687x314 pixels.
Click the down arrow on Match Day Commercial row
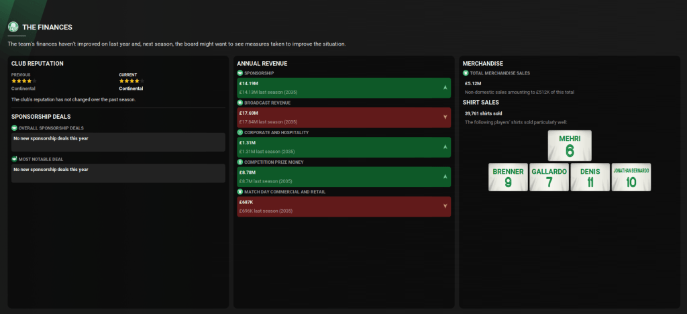coord(445,206)
